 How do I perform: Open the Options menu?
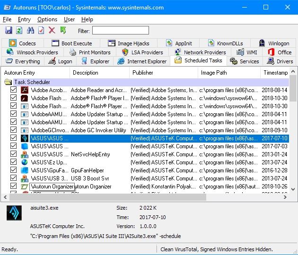[x=47, y=19]
